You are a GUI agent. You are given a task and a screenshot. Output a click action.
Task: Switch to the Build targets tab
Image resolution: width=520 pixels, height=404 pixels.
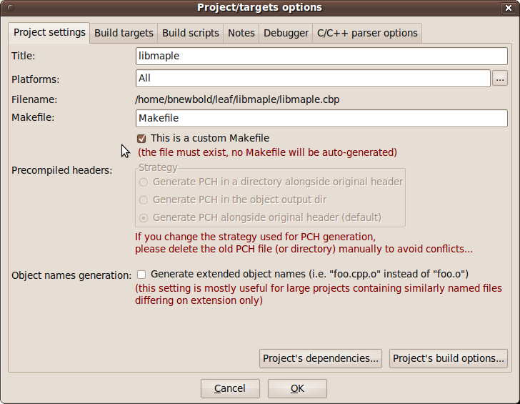coord(124,33)
